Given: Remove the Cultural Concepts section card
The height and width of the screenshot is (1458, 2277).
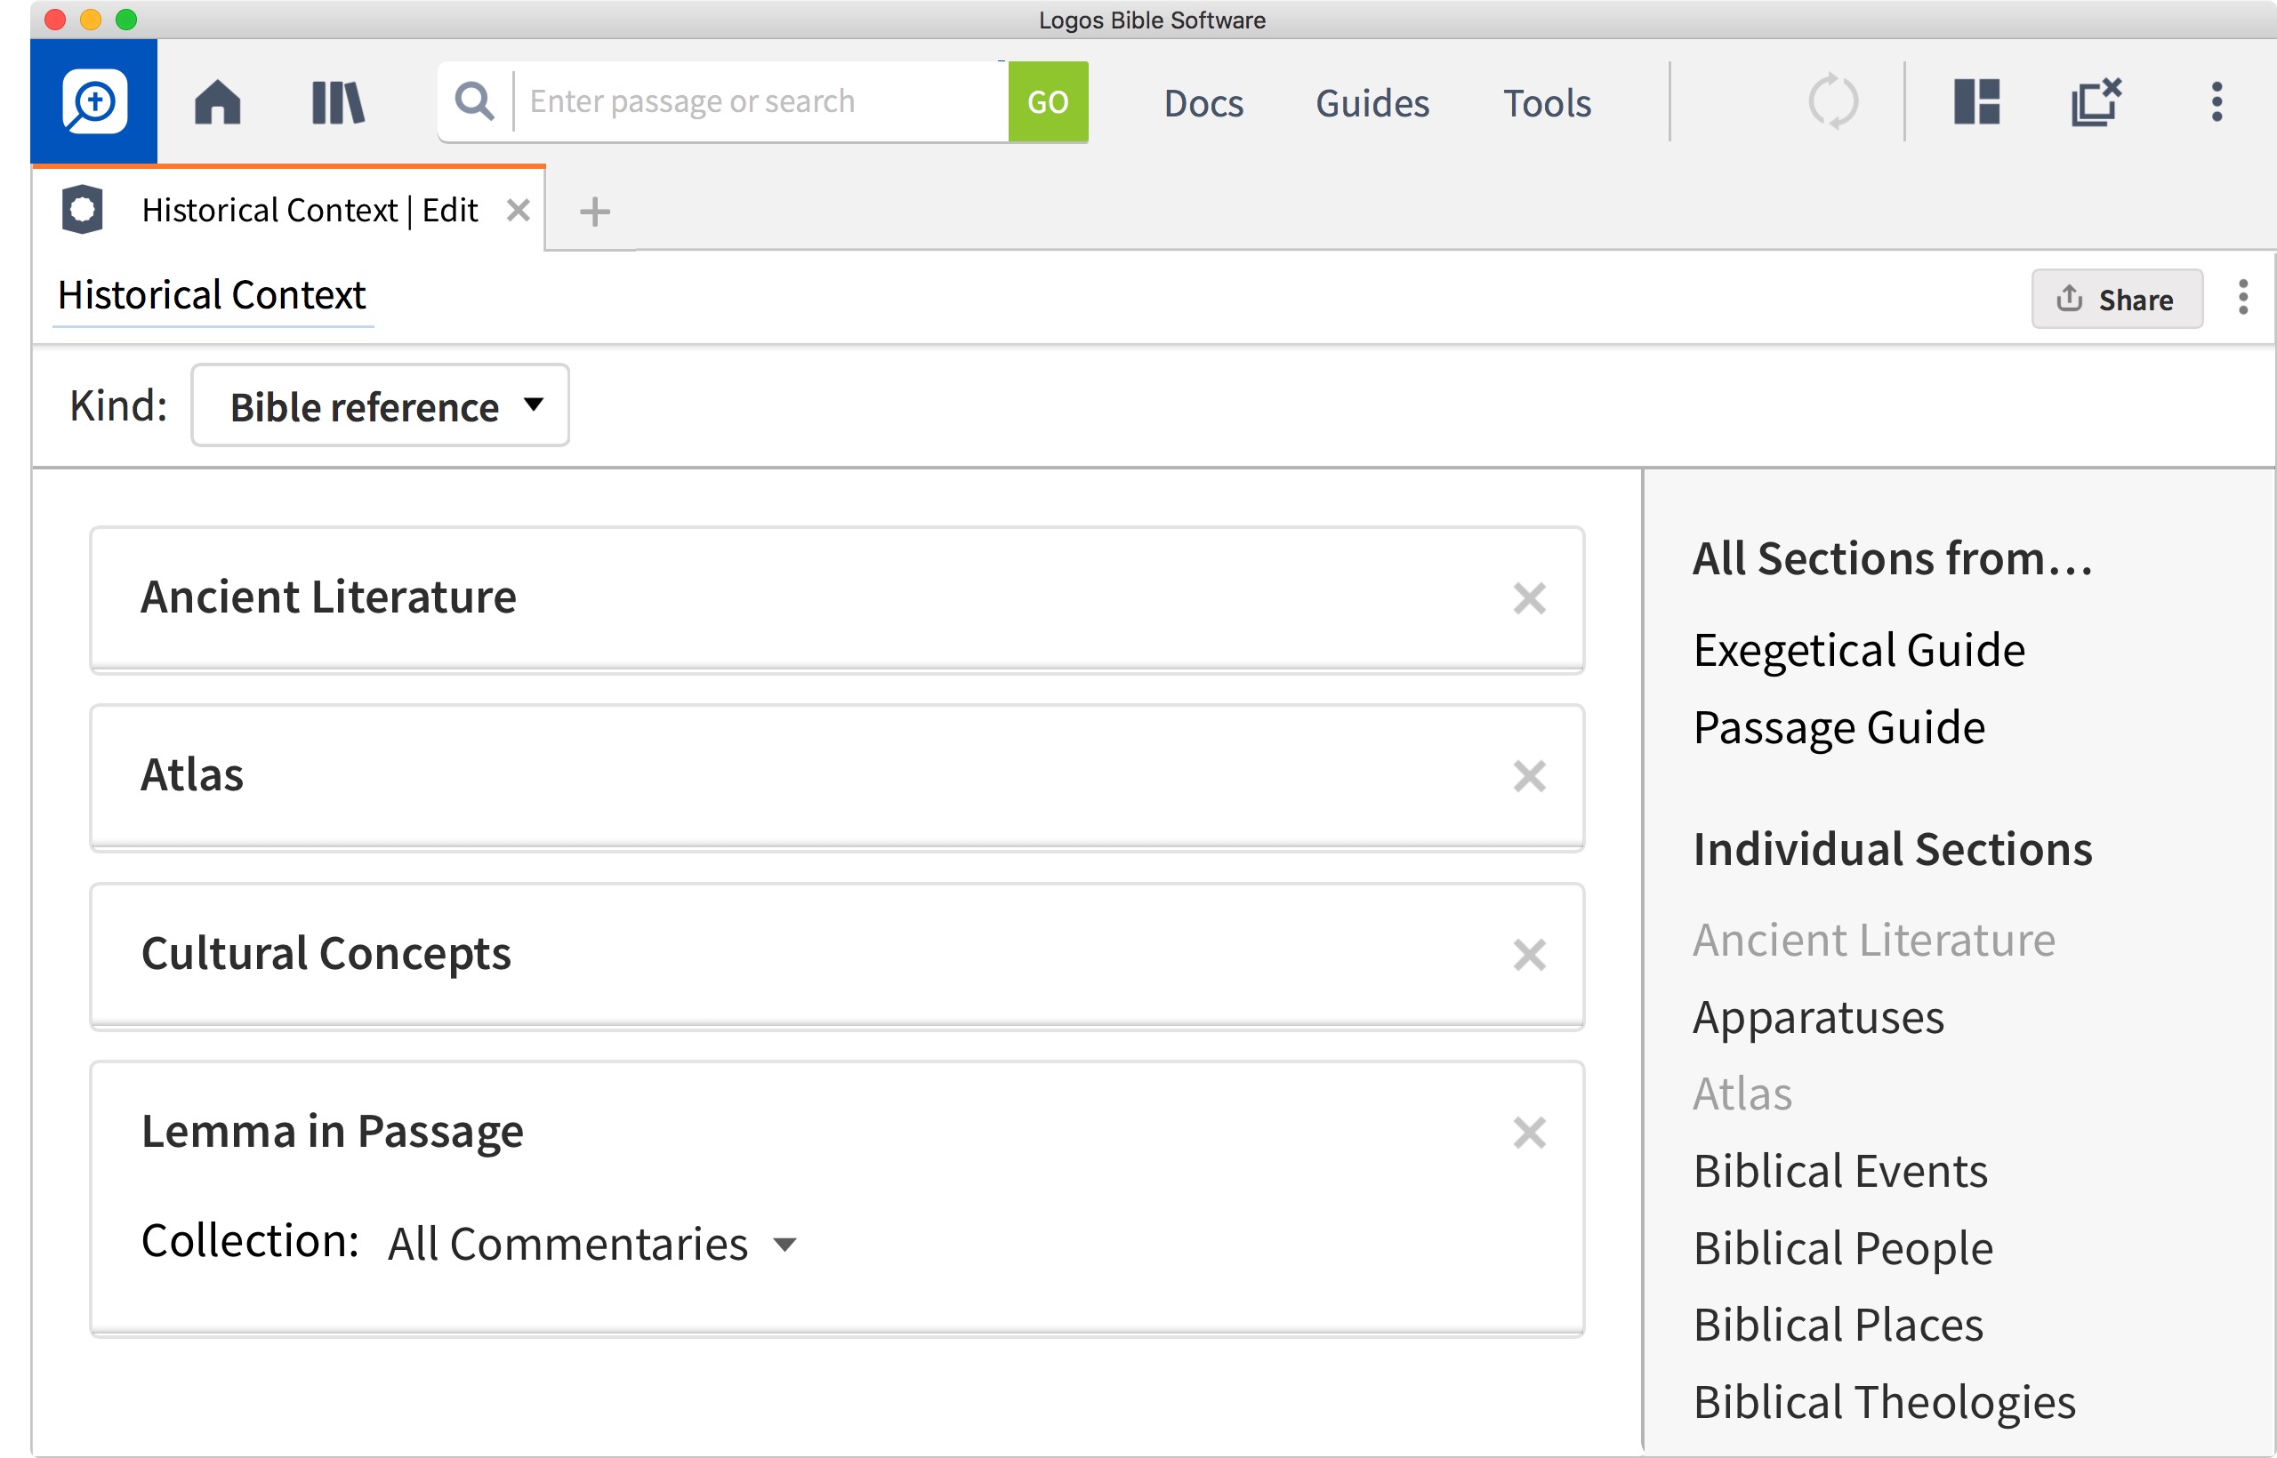Looking at the screenshot, I should [1529, 954].
